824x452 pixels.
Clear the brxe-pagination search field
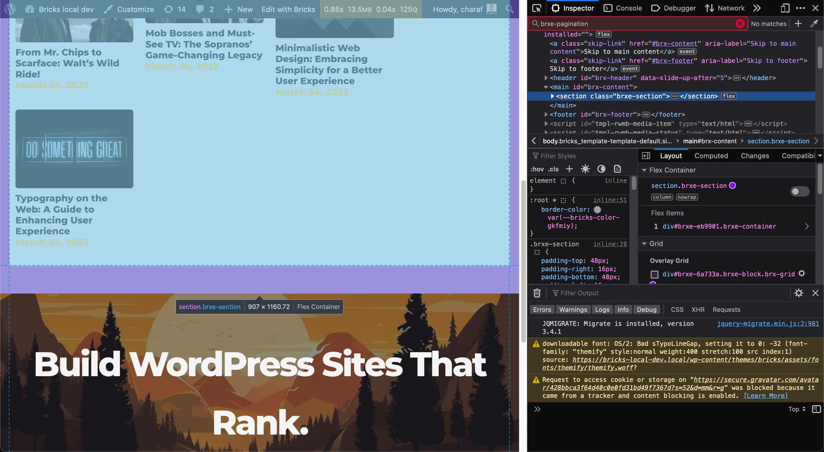point(740,24)
